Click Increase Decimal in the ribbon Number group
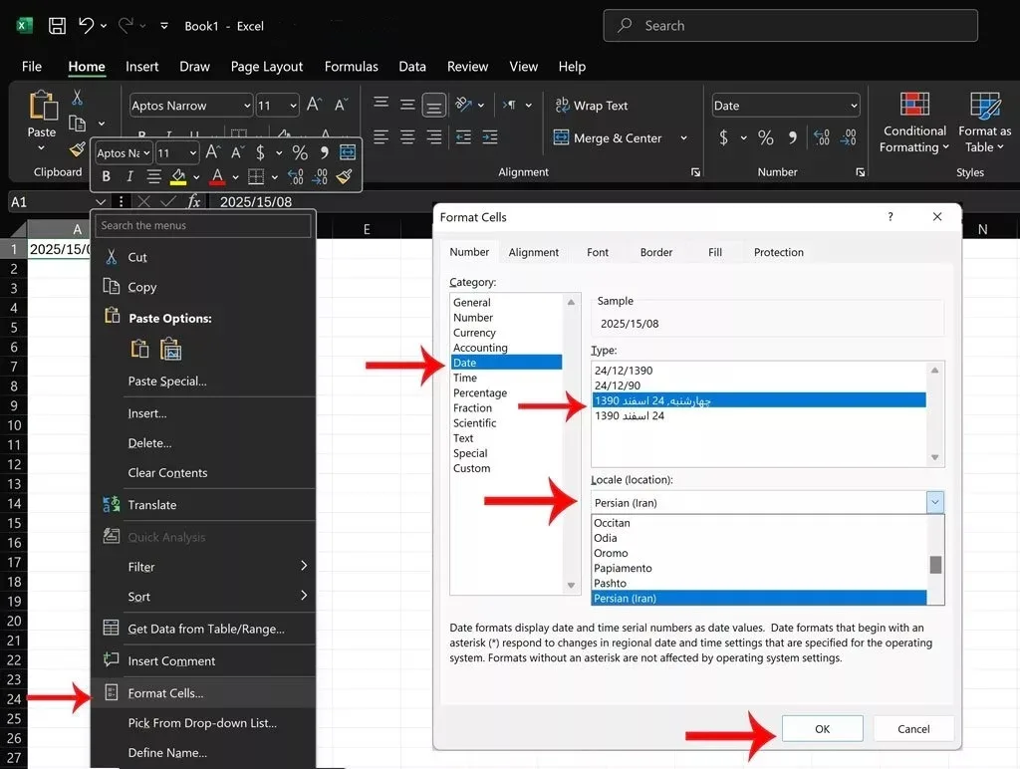This screenshot has height=769, width=1020. point(822,137)
